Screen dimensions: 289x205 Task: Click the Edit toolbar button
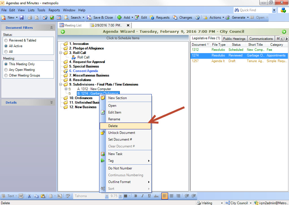click(141, 18)
